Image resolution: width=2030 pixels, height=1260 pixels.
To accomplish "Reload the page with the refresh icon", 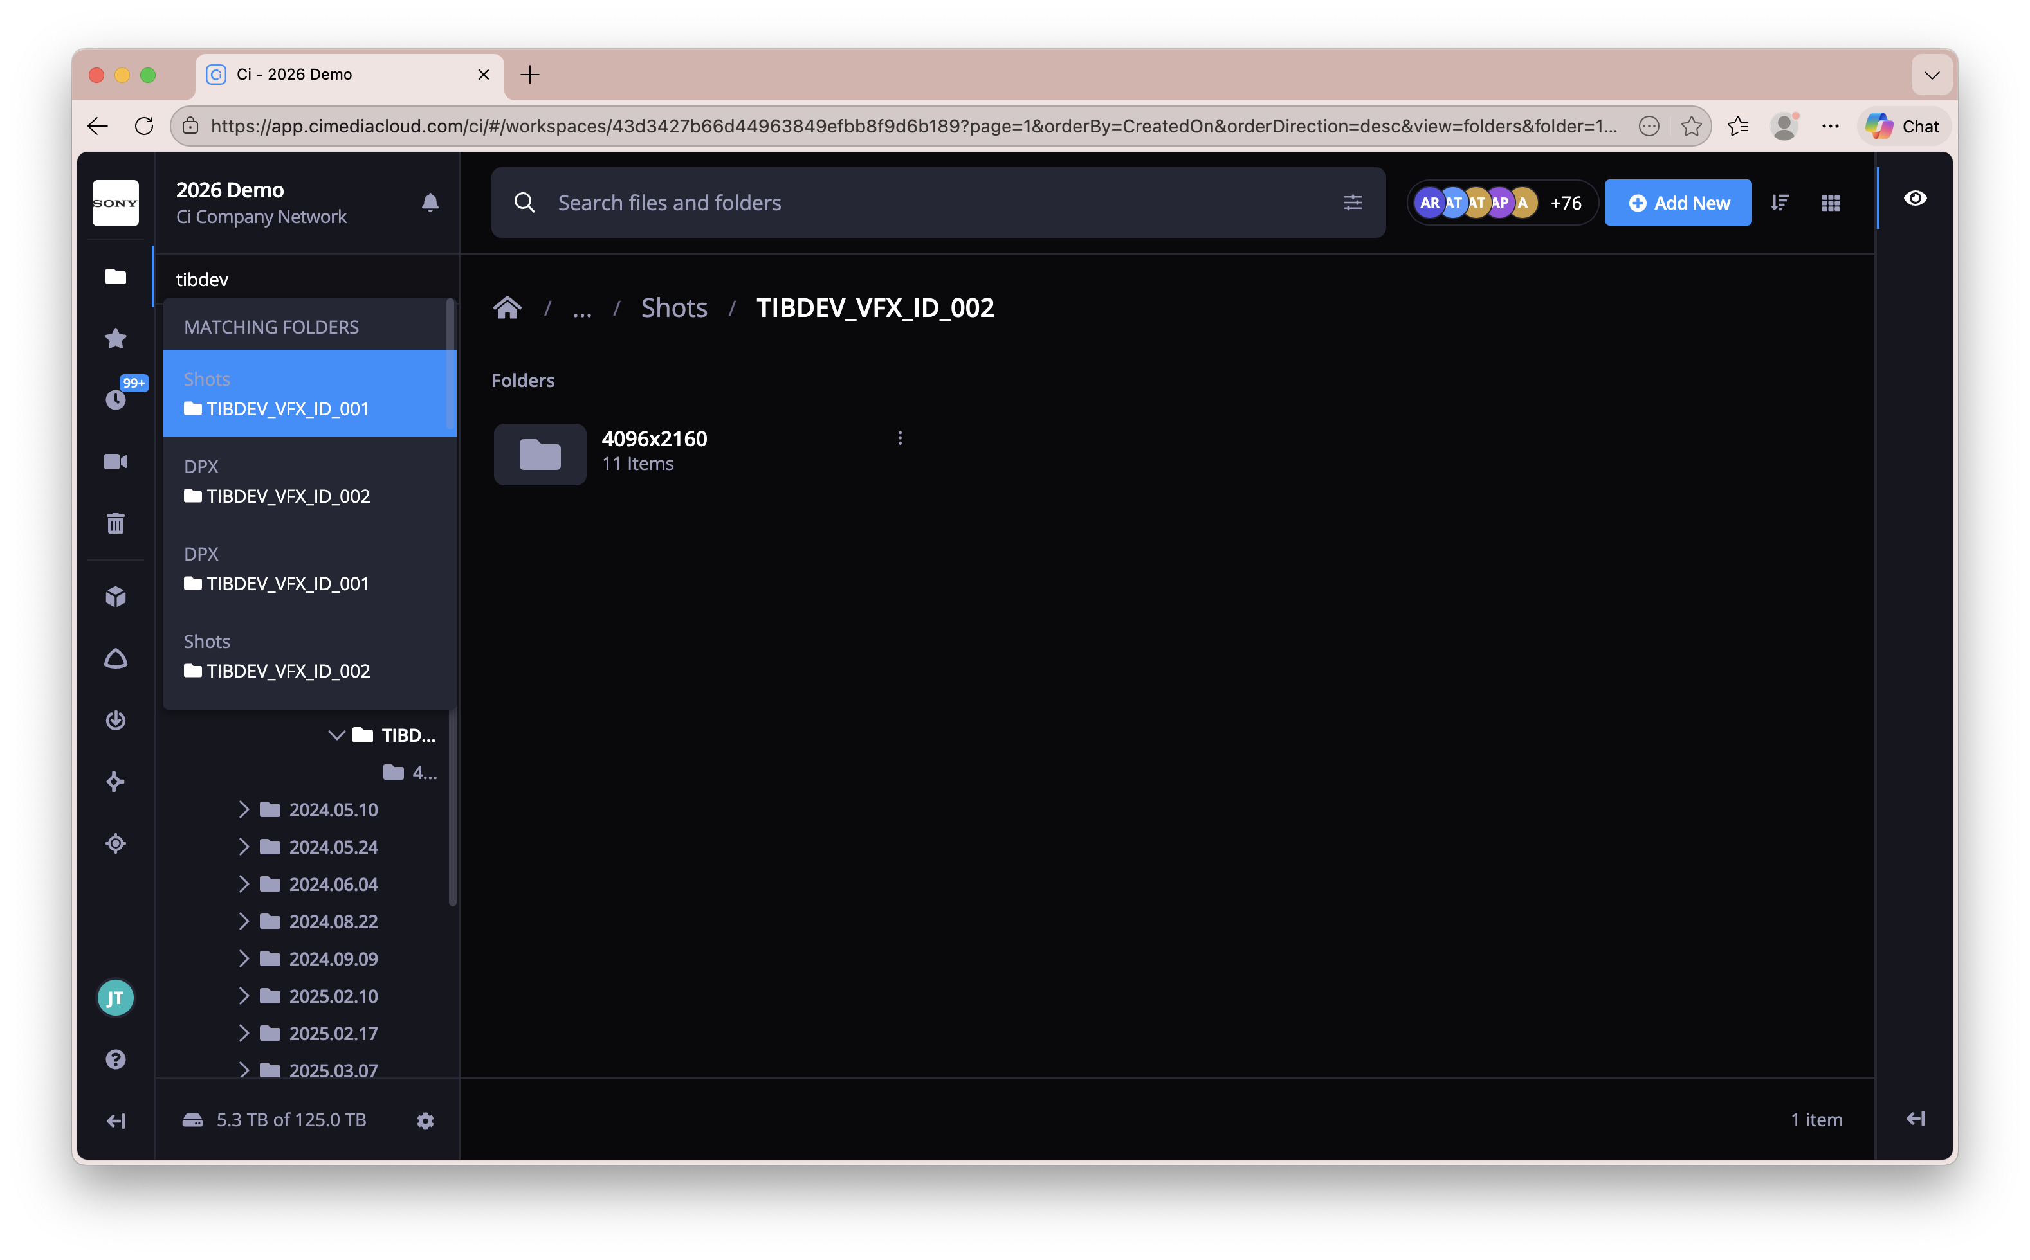I will tap(143, 126).
